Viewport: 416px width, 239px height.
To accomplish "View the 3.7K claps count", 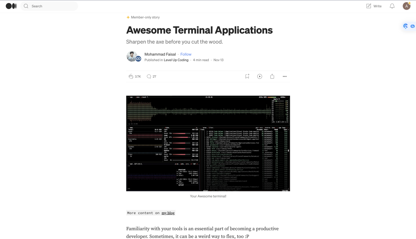I will click(x=138, y=77).
